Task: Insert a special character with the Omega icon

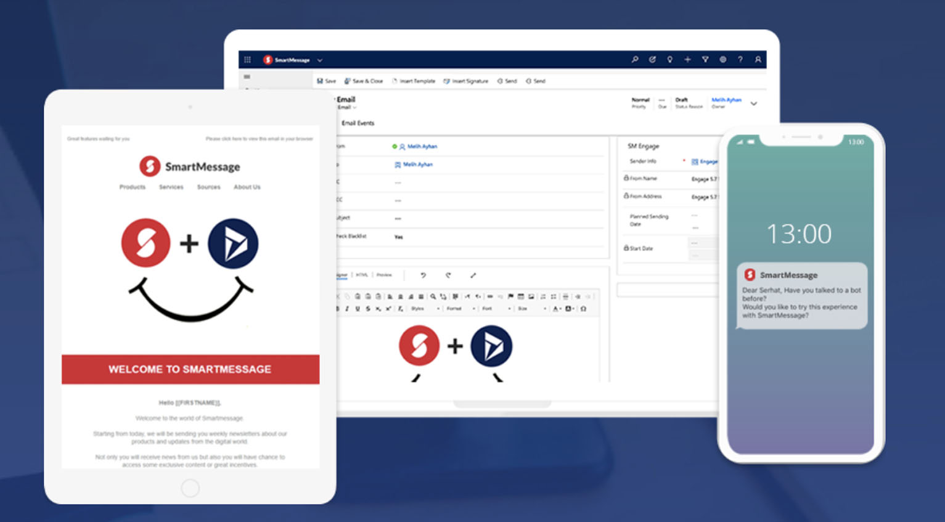Action: (583, 309)
